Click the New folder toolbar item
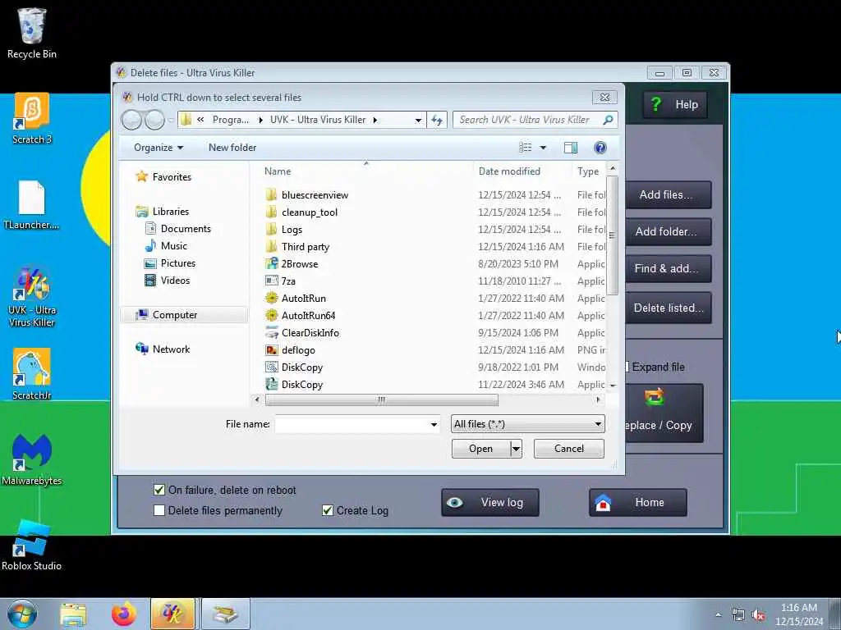 (232, 148)
